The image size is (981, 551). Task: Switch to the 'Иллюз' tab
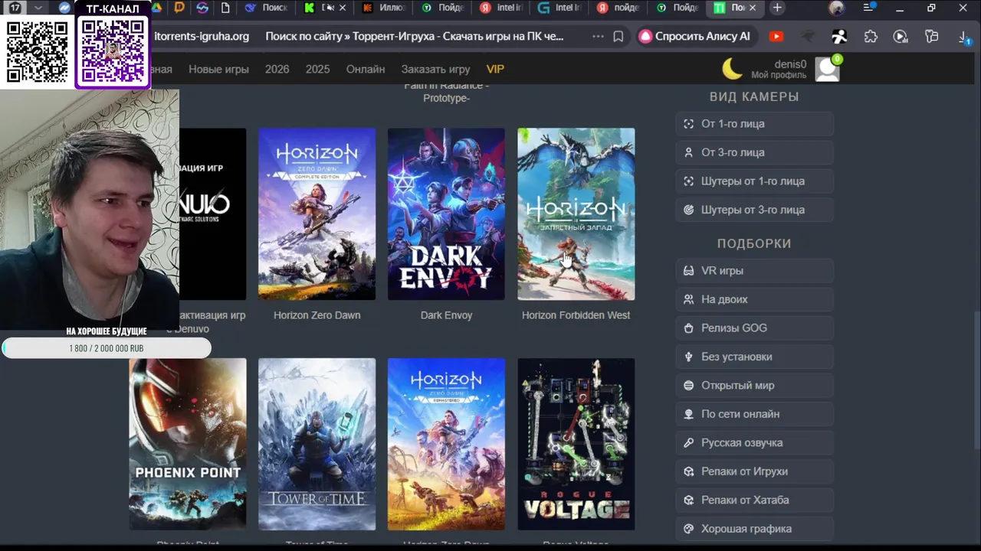click(x=384, y=8)
